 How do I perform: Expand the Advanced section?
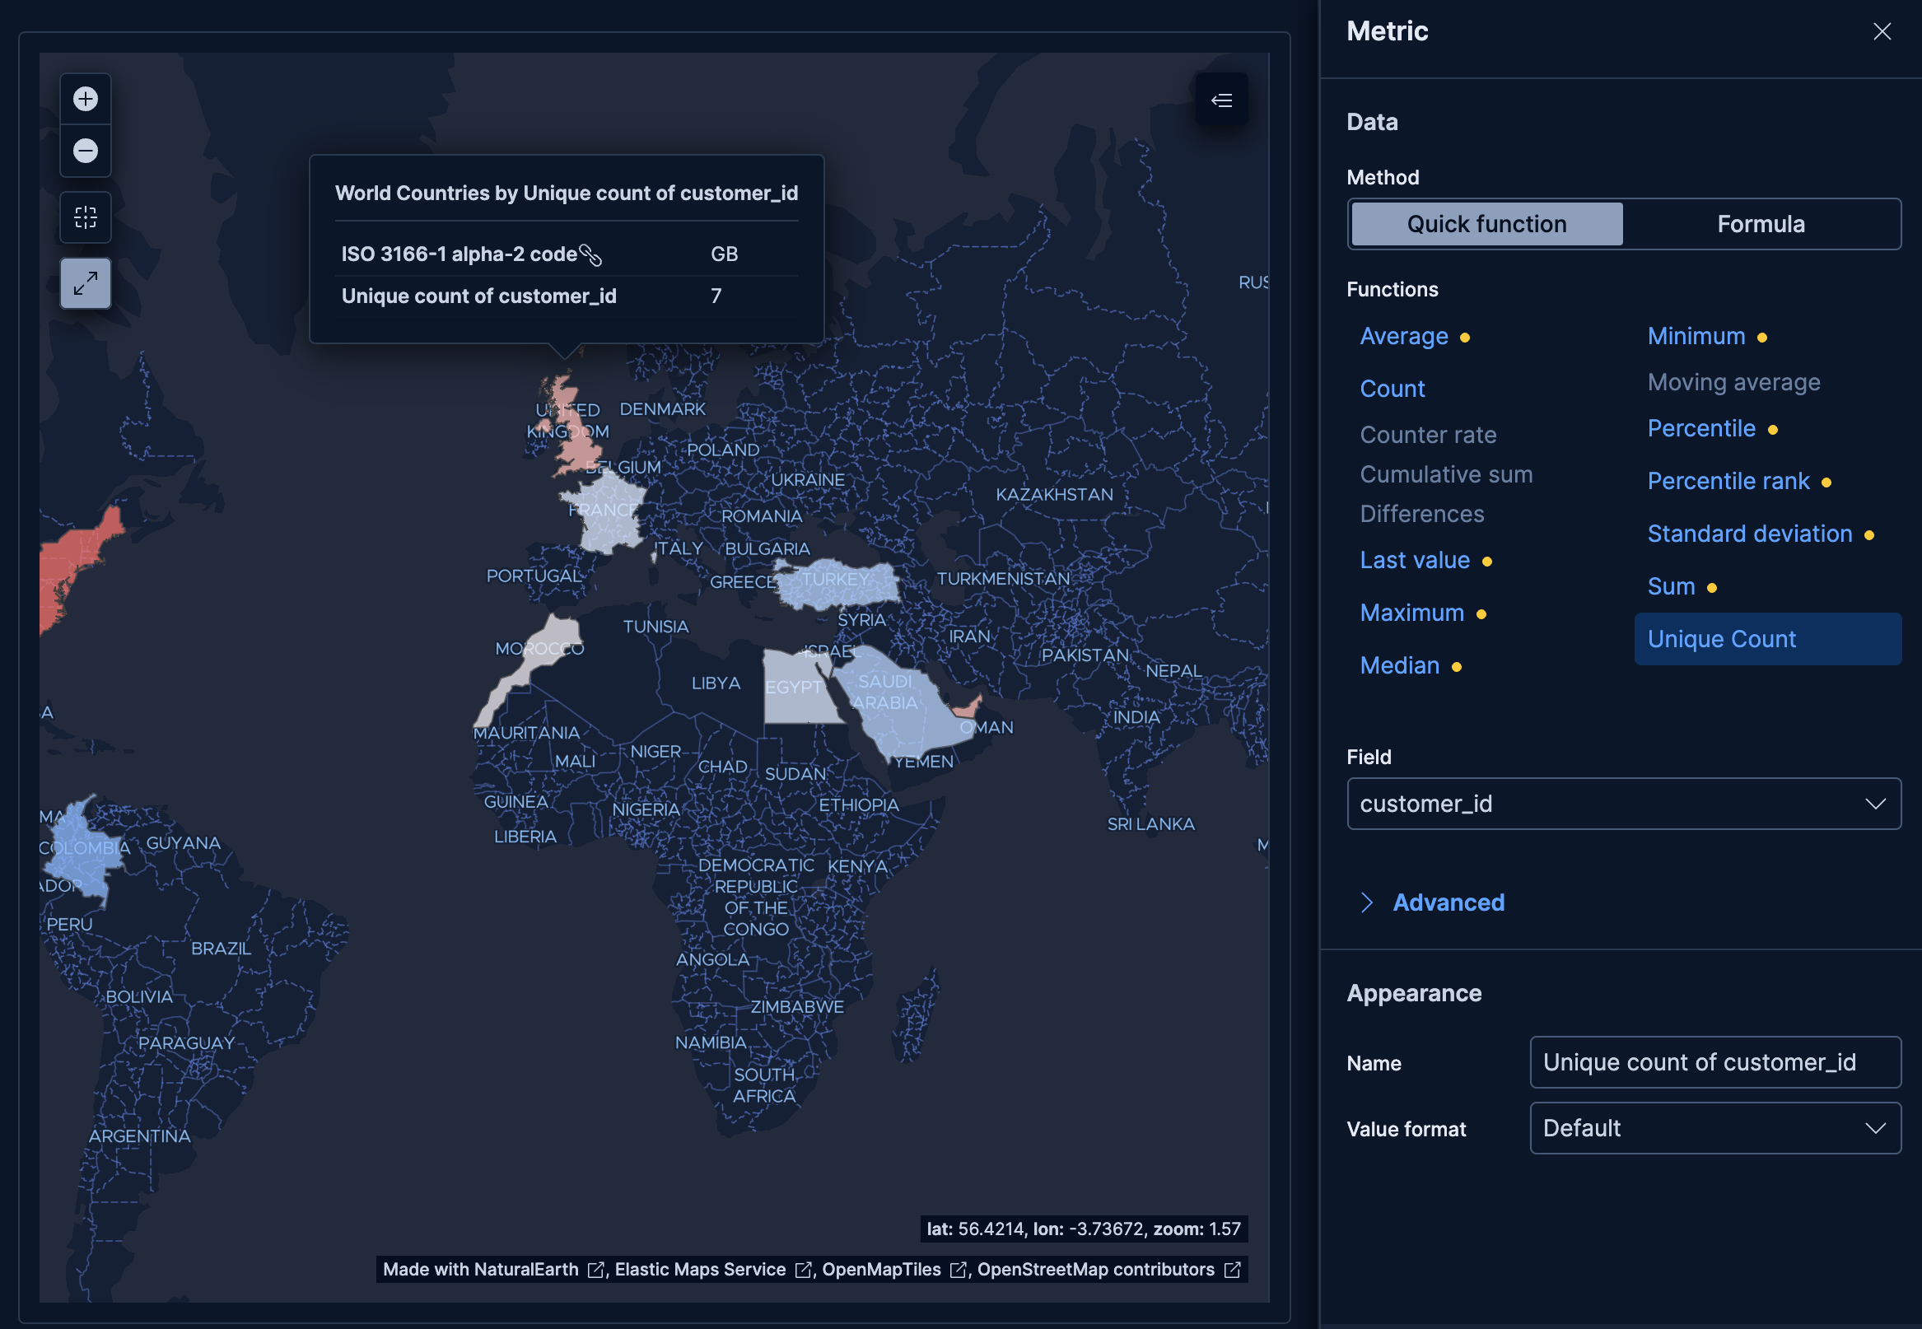click(x=1449, y=902)
